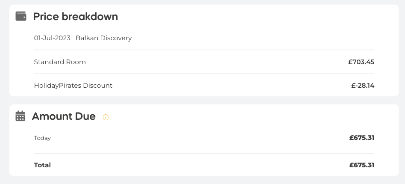Image resolution: width=405 pixels, height=184 pixels.
Task: Select the Amount Due heading
Action: click(x=64, y=116)
